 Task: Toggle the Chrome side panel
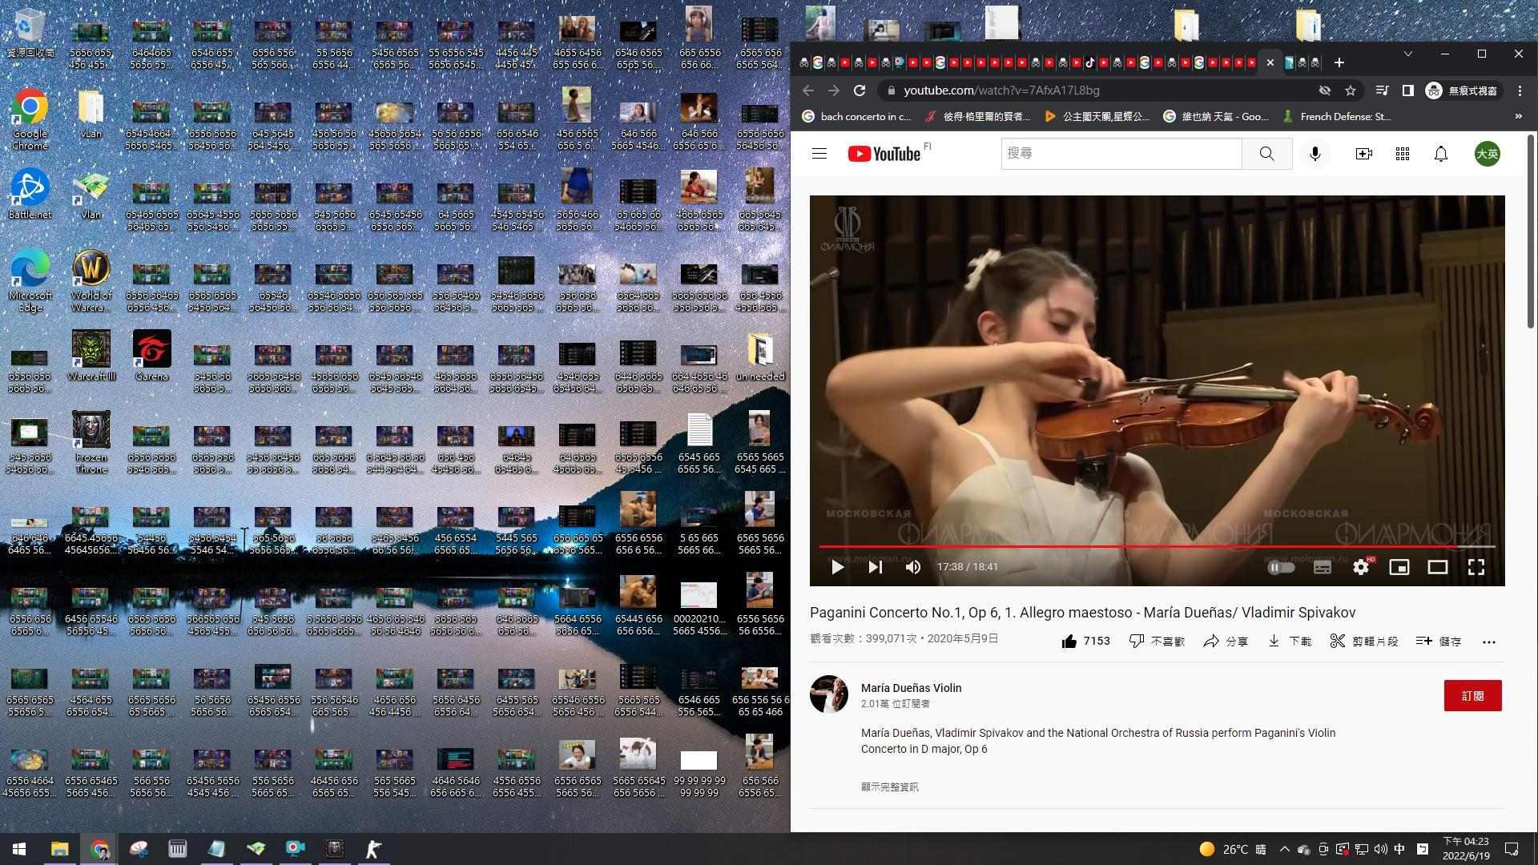[1407, 91]
